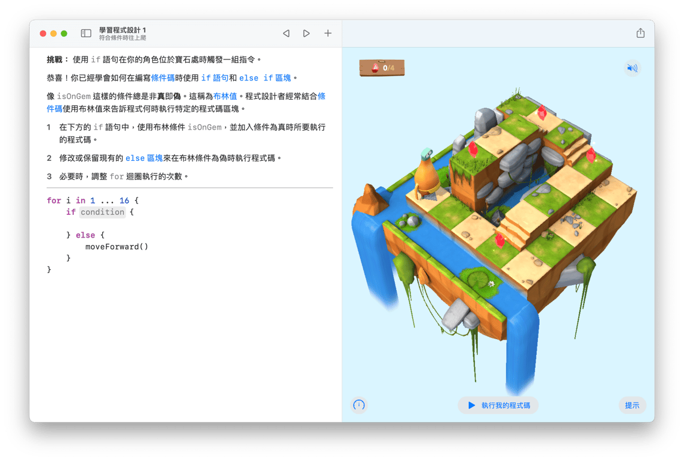This screenshot has height=461, width=684.
Task: Open the 條件碼 link in second paragraph
Action: pos(163,78)
